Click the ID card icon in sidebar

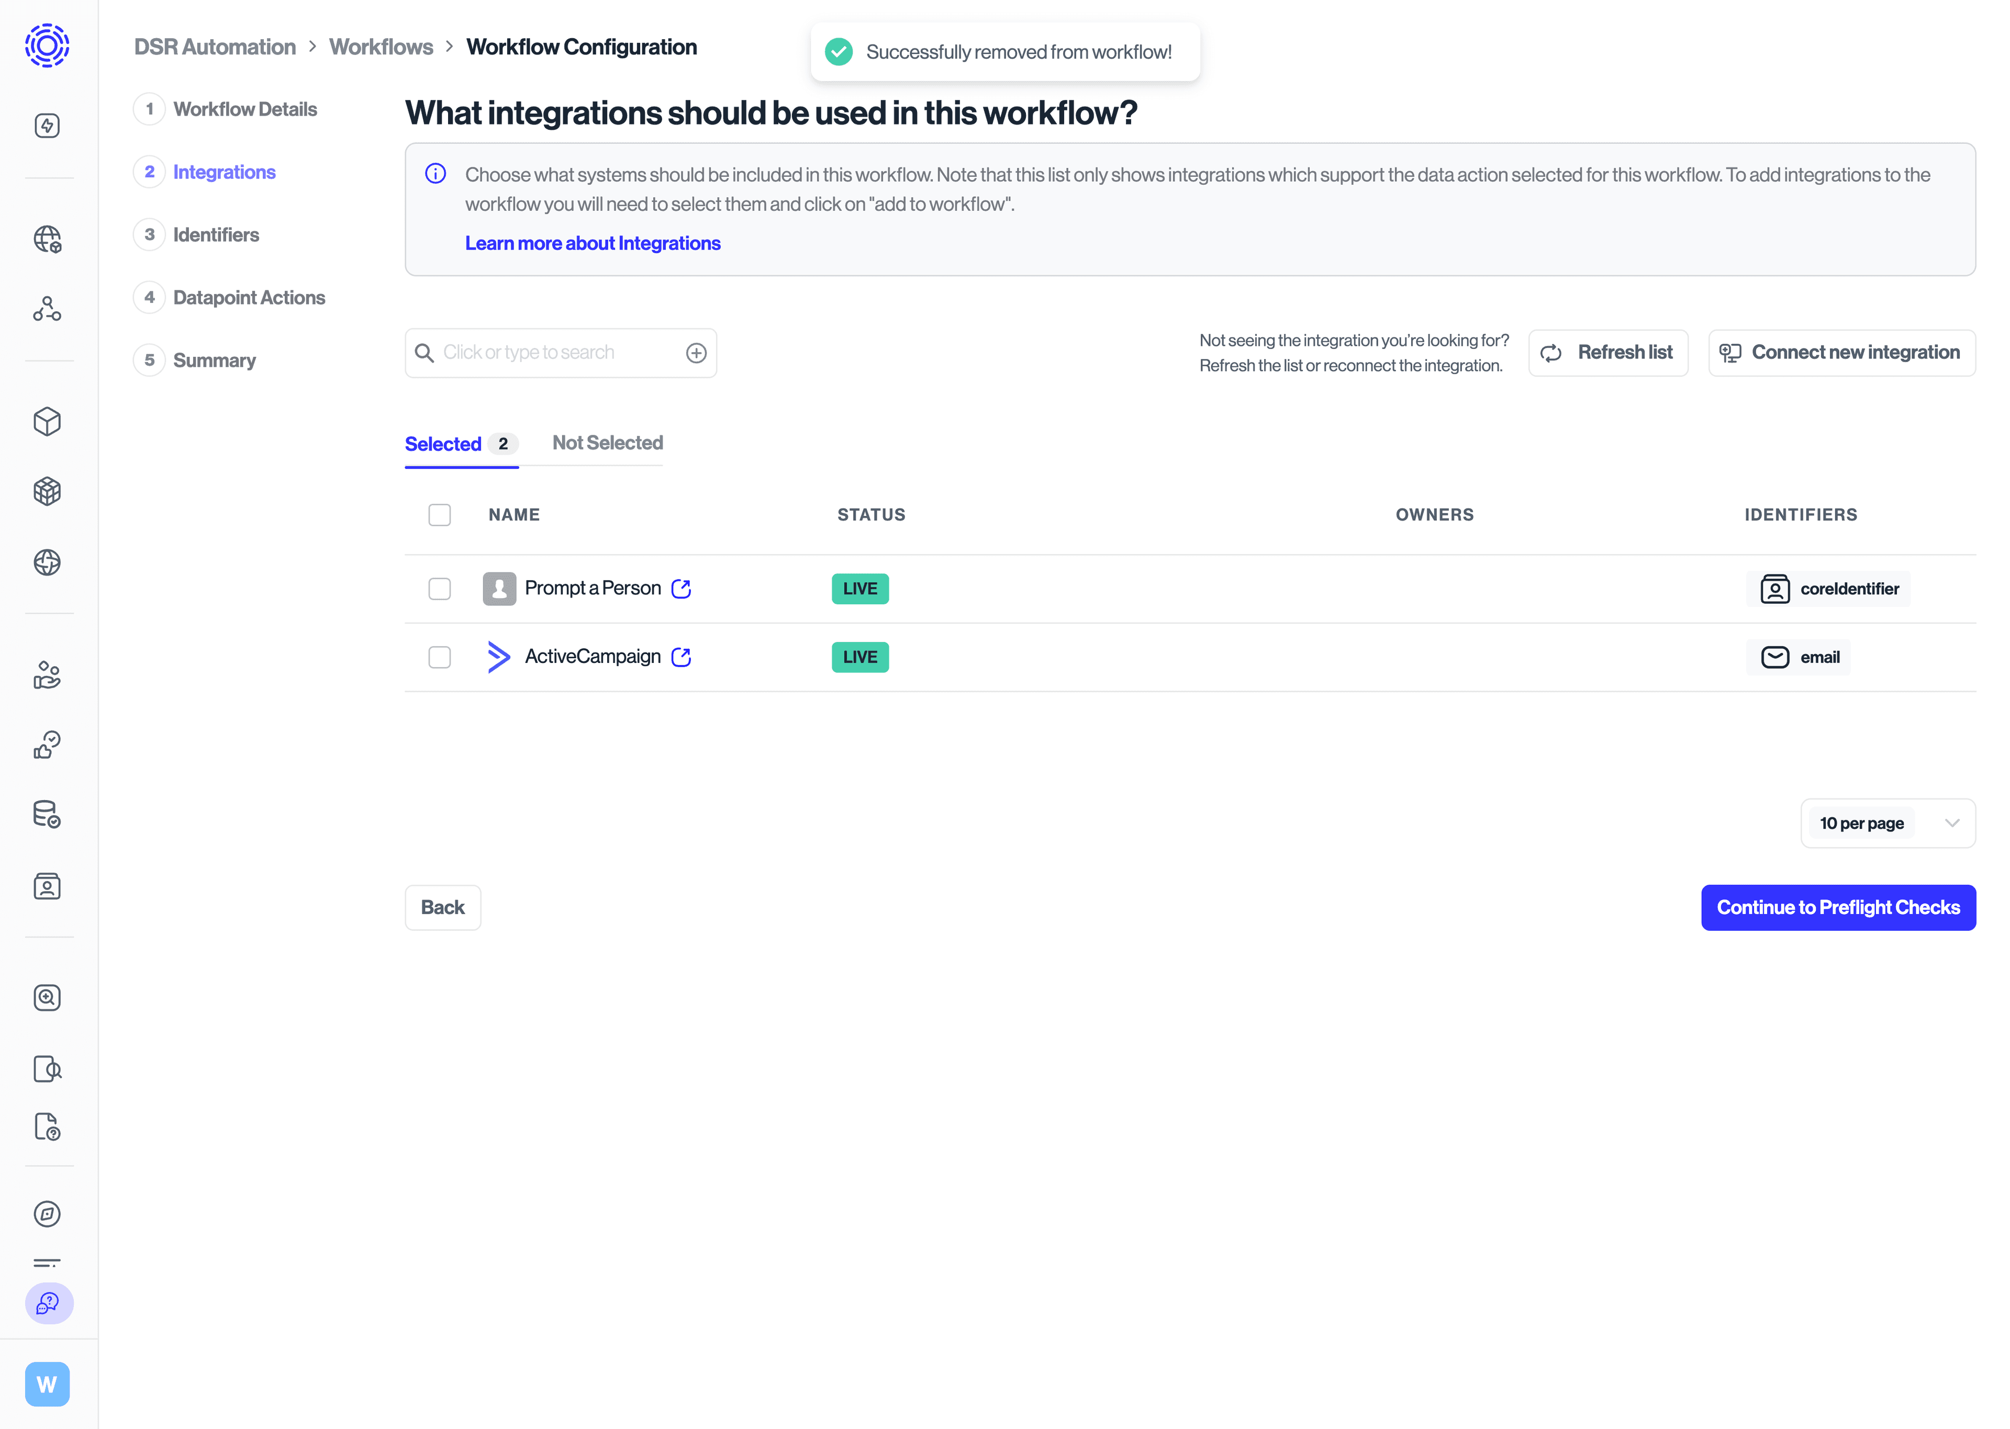pyautogui.click(x=48, y=886)
